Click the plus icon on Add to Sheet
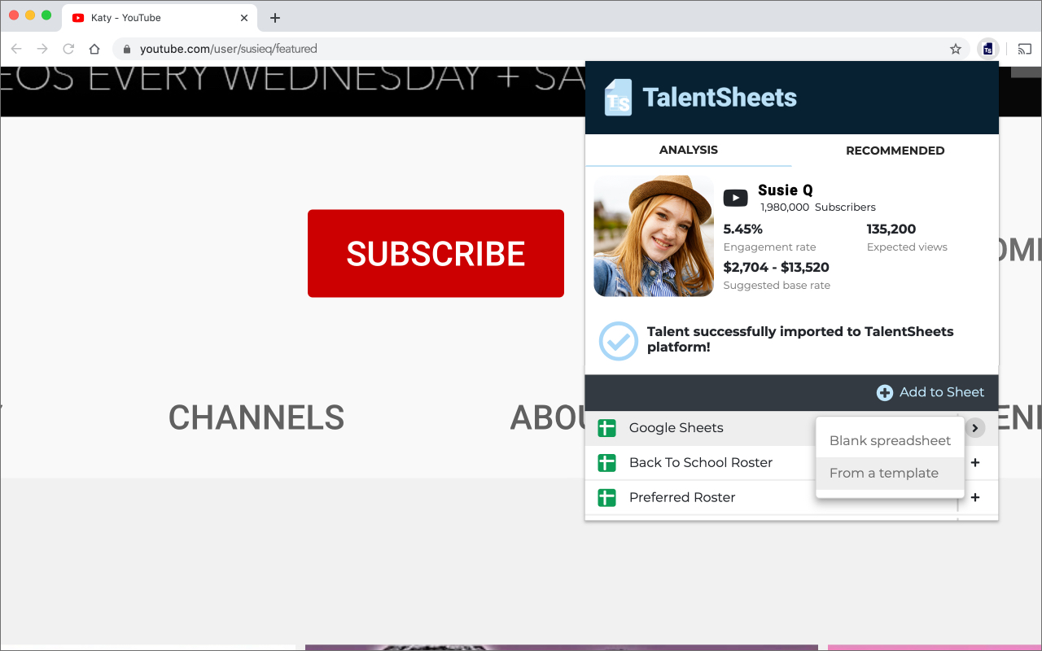The image size is (1042, 651). [x=884, y=392]
